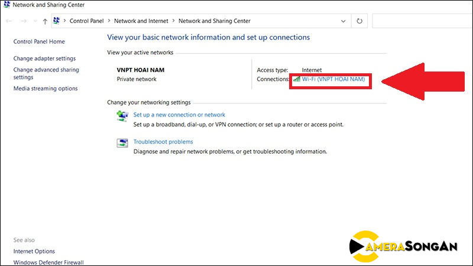The height and width of the screenshot is (266, 473).
Task: Expand the chevron after Network and Internet breadcrumb
Action: tap(174, 21)
